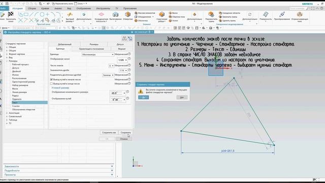Click the Surface (Поверхность) icon
This screenshot has width=325, height=183.
point(265,14)
